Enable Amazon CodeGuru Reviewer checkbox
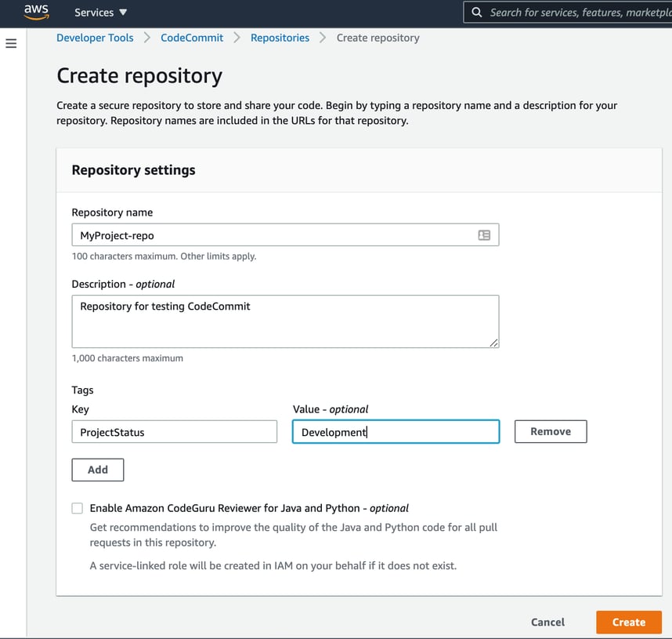672x639 pixels. (78, 508)
